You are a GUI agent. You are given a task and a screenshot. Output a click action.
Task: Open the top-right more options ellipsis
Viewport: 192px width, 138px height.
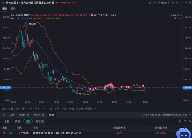pyautogui.click(x=186, y=3)
